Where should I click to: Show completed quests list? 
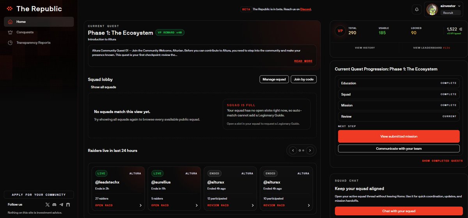pyautogui.click(x=442, y=161)
